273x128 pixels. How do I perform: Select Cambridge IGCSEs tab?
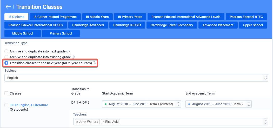click(x=127, y=25)
